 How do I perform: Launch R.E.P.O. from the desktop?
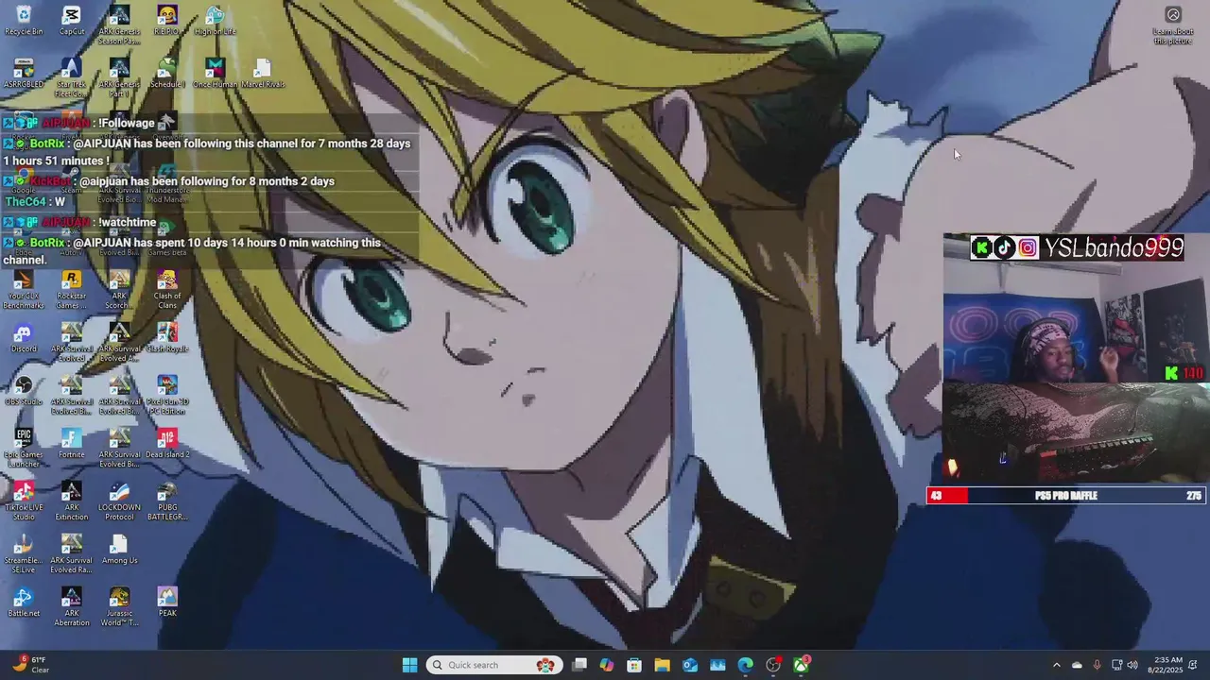pyautogui.click(x=167, y=20)
